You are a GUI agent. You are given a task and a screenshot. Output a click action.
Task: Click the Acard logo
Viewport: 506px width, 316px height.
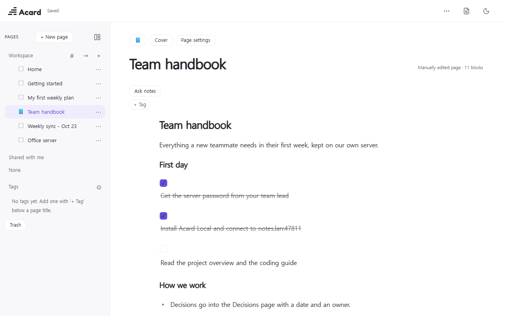pos(25,11)
